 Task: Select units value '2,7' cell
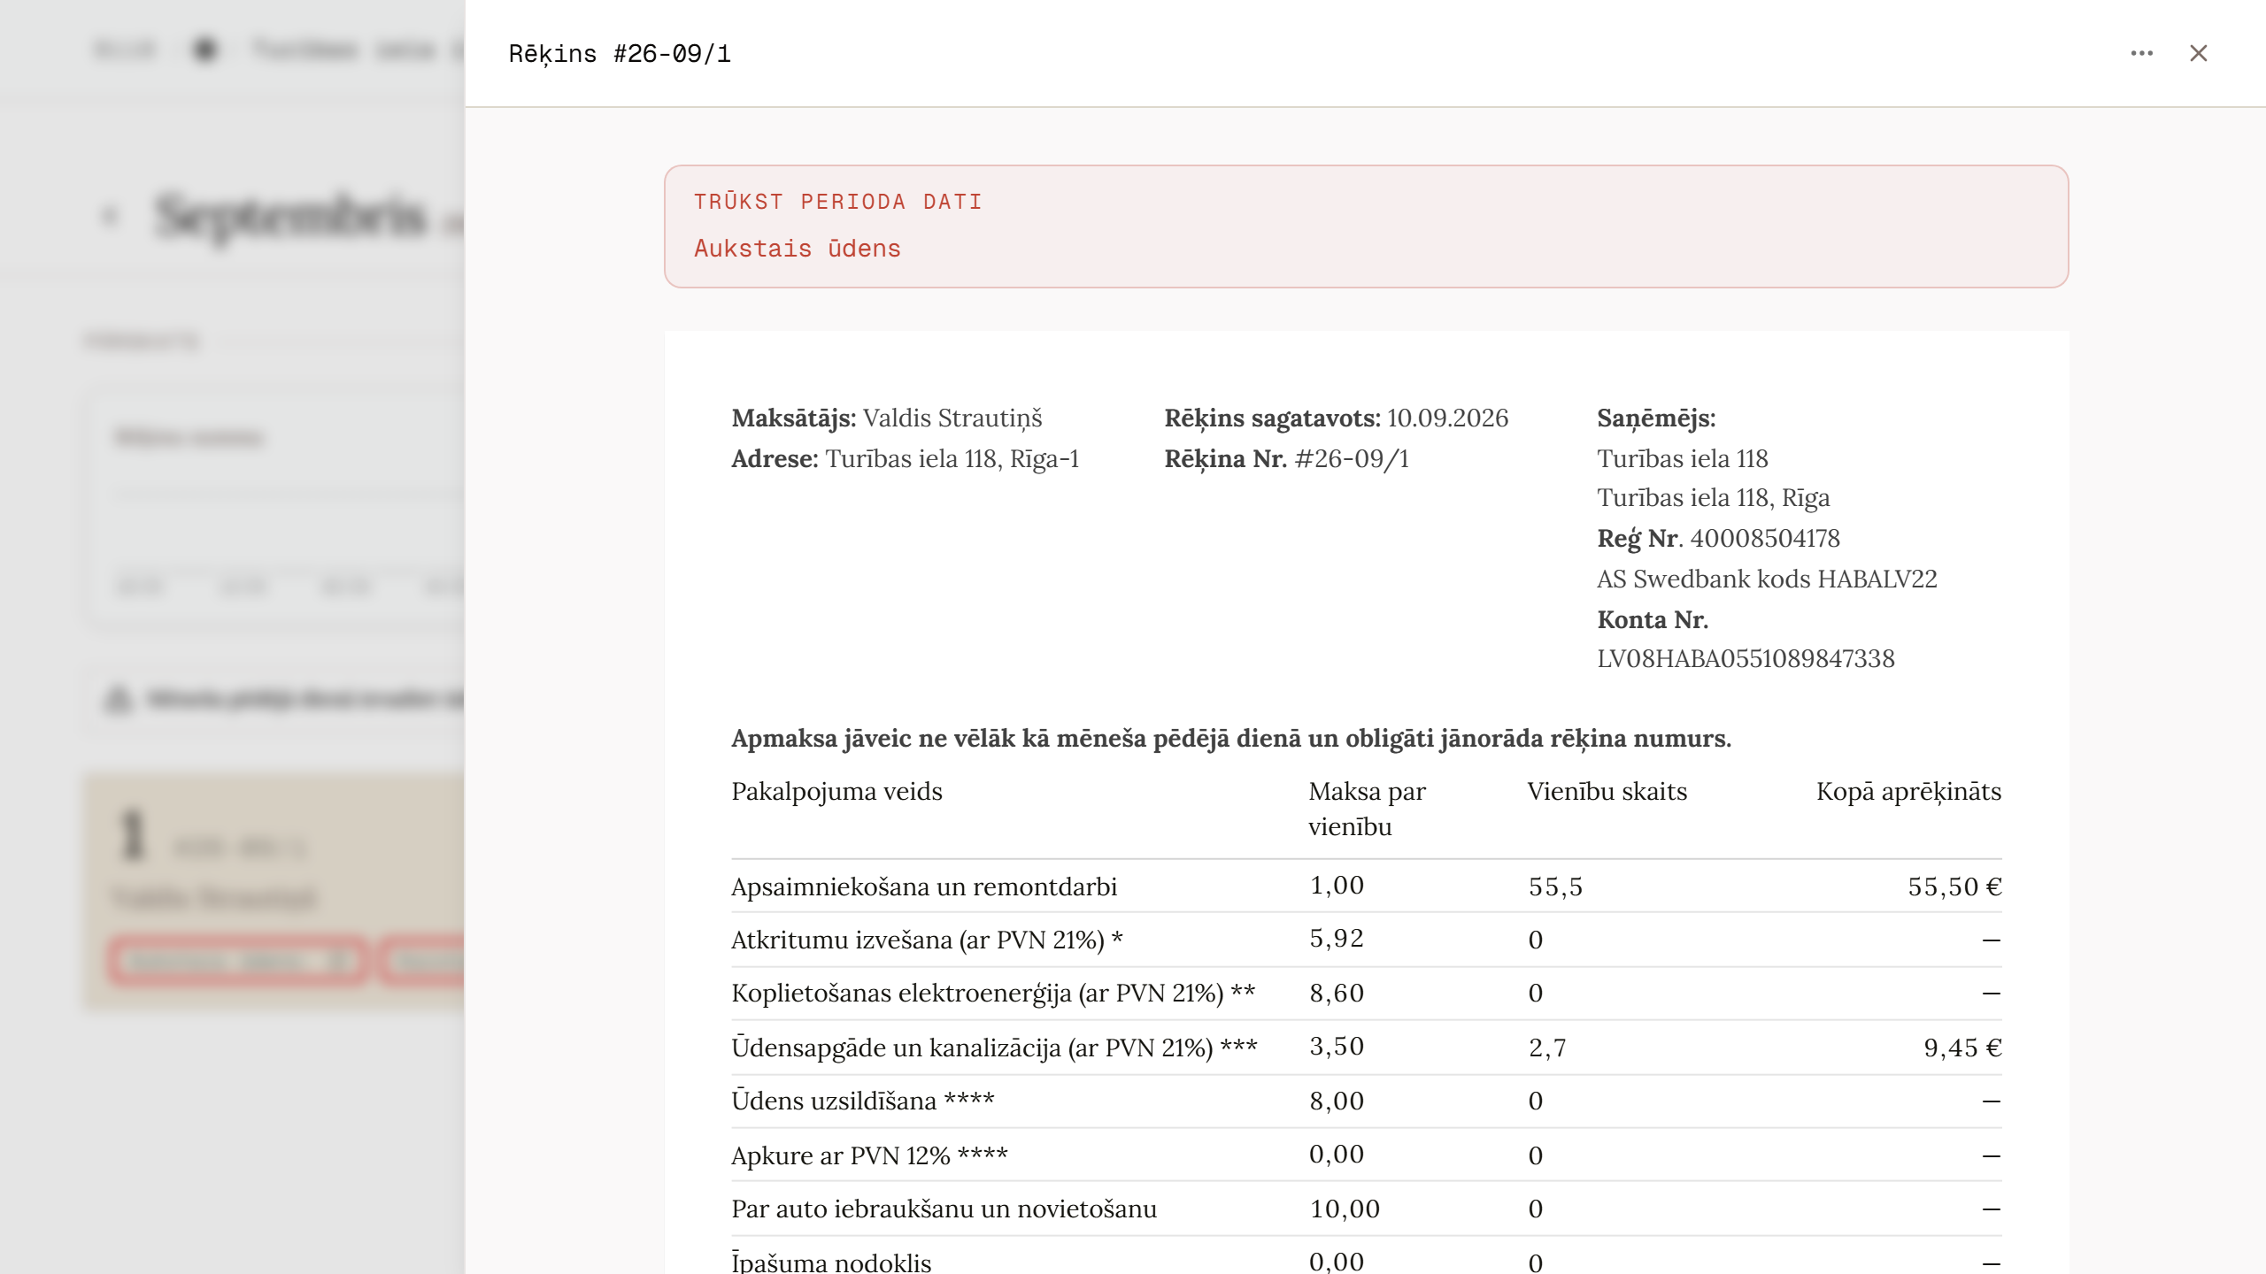coord(1547,1048)
